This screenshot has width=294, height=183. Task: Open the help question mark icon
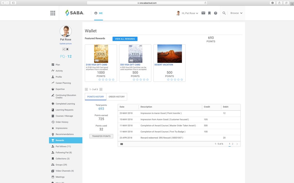click(x=216, y=13)
